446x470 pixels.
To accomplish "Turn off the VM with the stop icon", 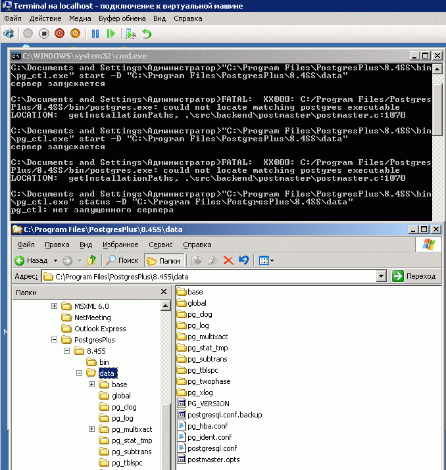I will click(x=44, y=34).
